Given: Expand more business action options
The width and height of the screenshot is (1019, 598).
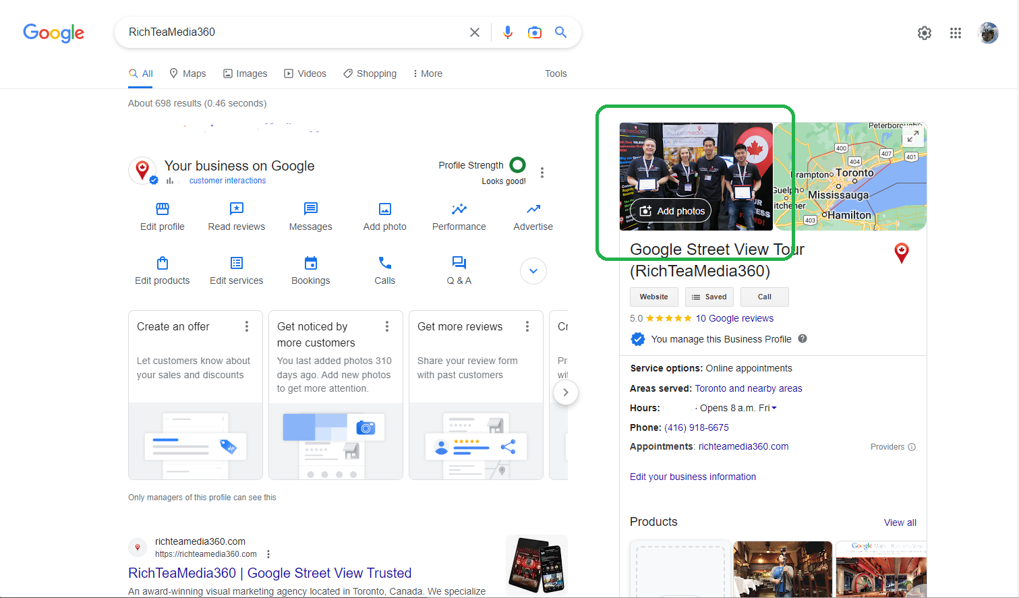Looking at the screenshot, I should click(533, 271).
